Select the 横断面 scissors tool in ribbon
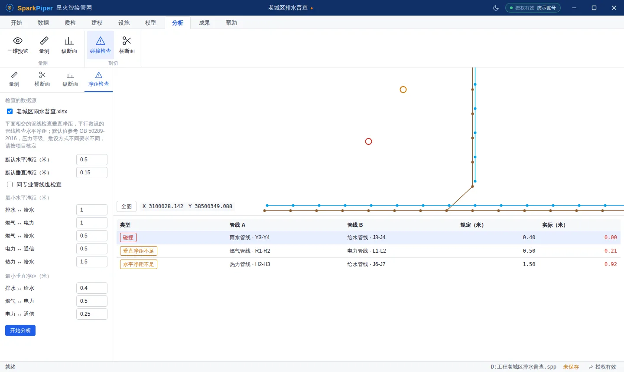This screenshot has height=372, width=624. tap(127, 45)
